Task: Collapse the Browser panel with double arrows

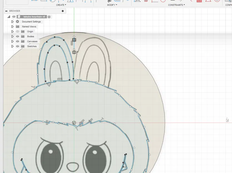Action: tap(7, 11)
